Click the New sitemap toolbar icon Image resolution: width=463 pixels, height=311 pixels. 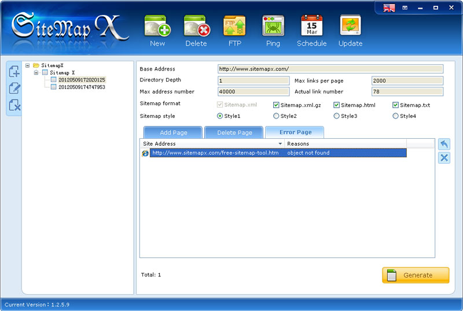point(157,26)
